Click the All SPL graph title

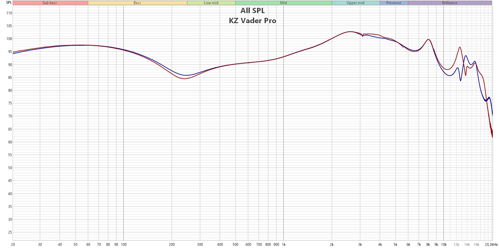pos(253,11)
